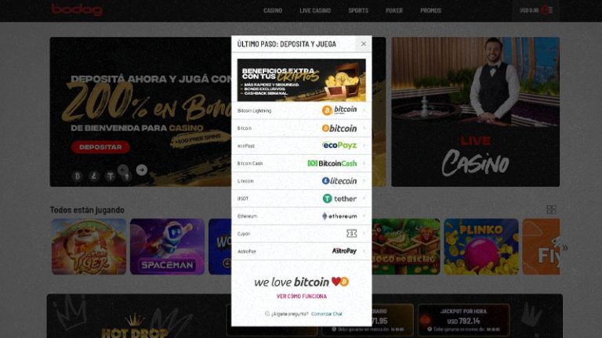Choose Litecoin as the deposit method

tap(301, 181)
